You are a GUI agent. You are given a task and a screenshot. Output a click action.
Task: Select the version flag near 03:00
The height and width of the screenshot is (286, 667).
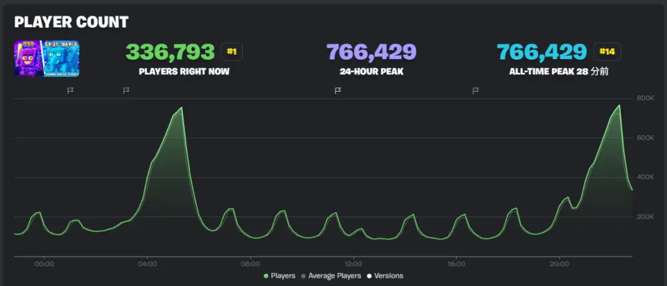coord(126,91)
